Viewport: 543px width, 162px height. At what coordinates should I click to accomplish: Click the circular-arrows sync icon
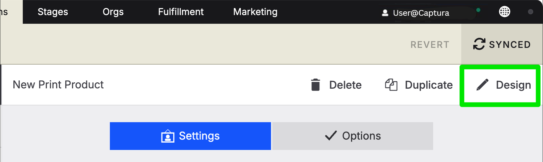[x=479, y=44]
